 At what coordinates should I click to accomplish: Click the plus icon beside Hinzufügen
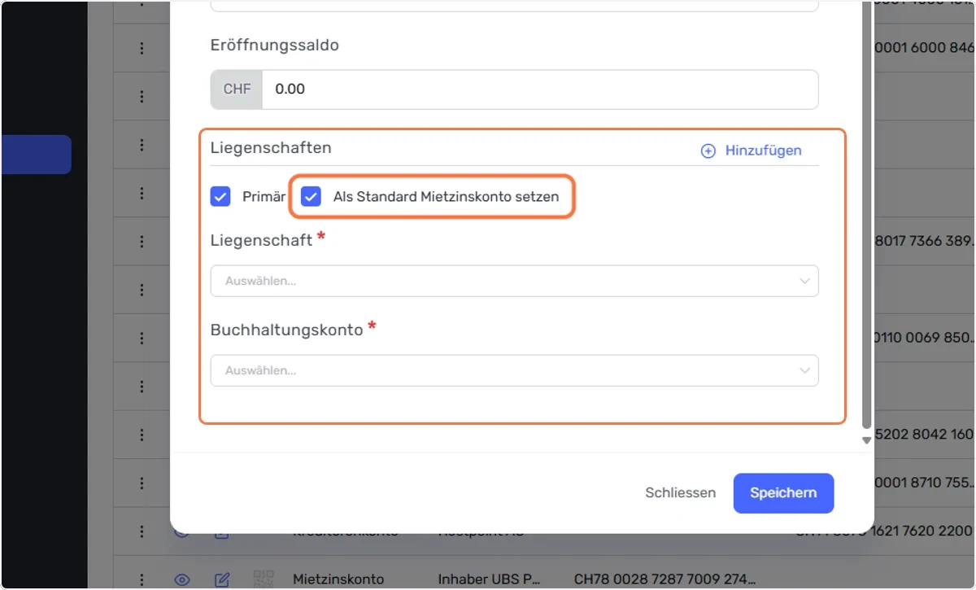[x=708, y=151]
